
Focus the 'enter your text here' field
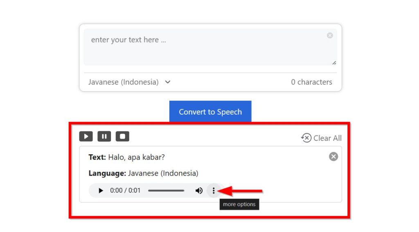point(210,47)
